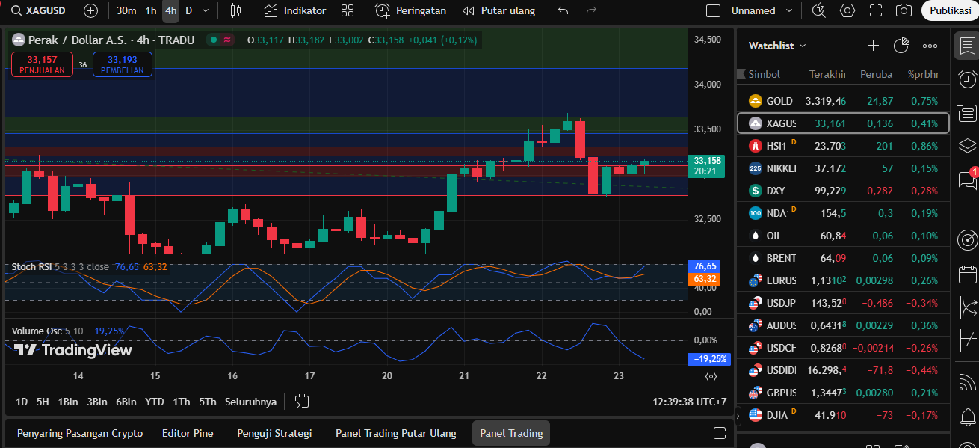Open the Penguji Strategi tab
979x448 pixels.
click(x=274, y=433)
